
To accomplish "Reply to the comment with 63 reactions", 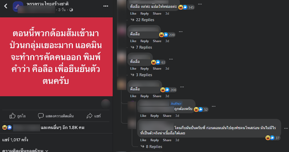I will tap(144, 69).
